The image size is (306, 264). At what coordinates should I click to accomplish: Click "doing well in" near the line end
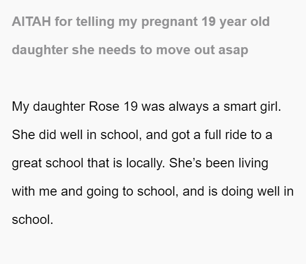[x=258, y=192]
